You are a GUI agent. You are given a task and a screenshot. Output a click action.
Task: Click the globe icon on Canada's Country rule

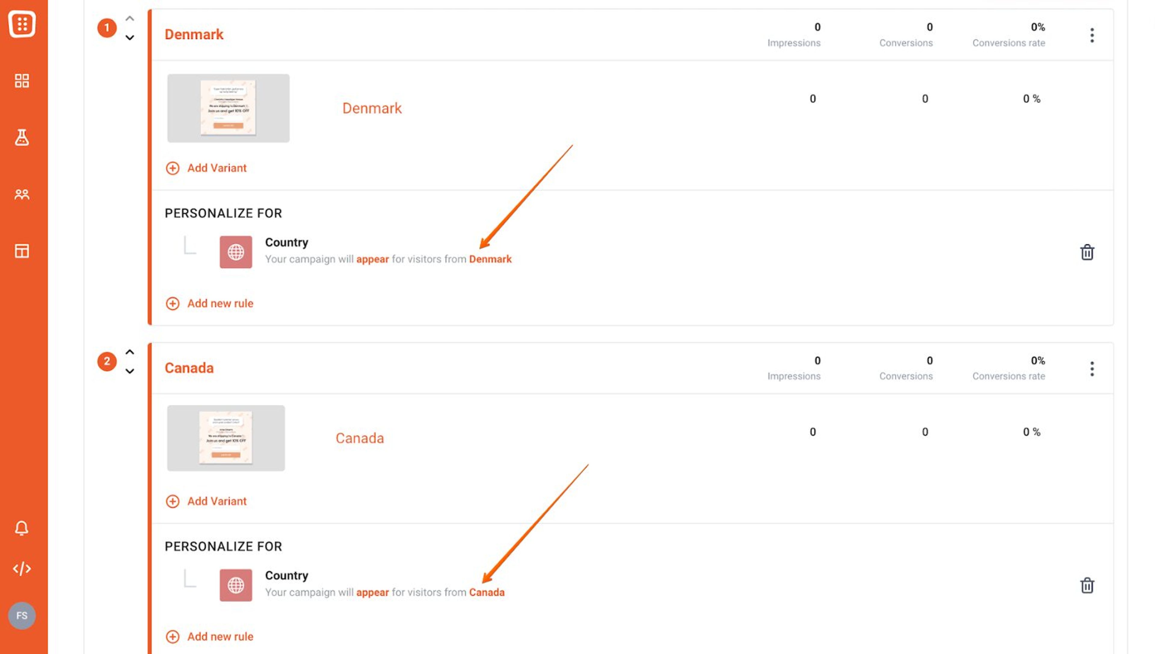[x=235, y=585]
